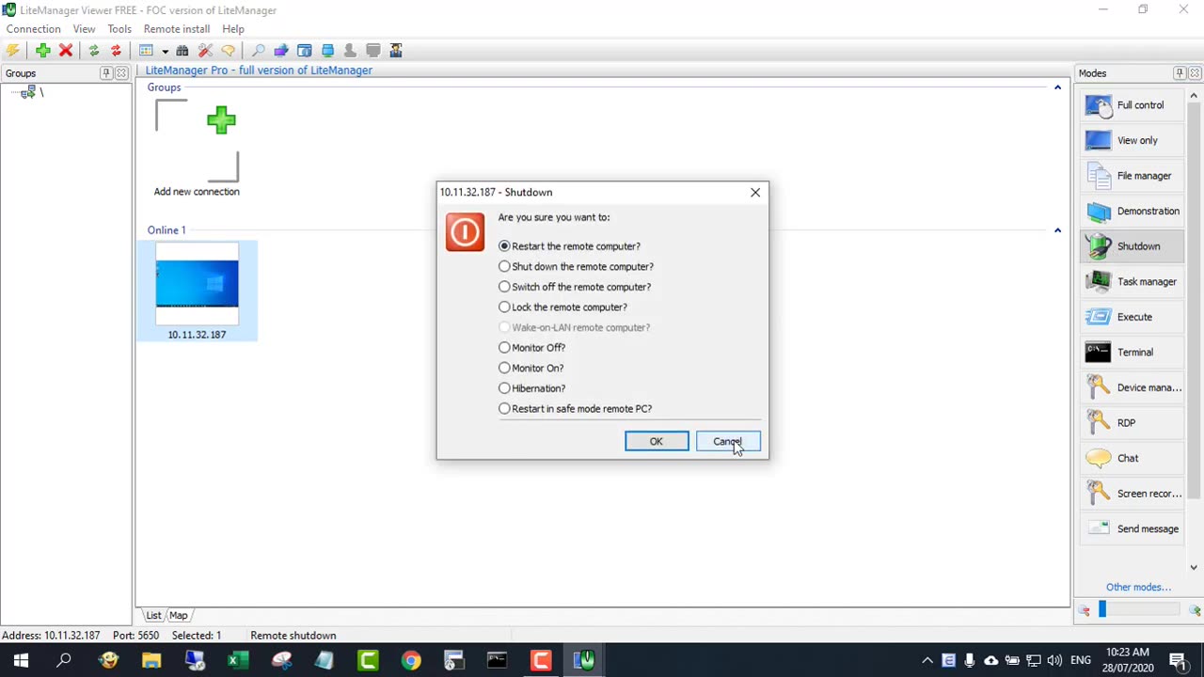Viewport: 1204px width, 677px height.
Task: Select the Hibernation option
Action: pos(532,388)
